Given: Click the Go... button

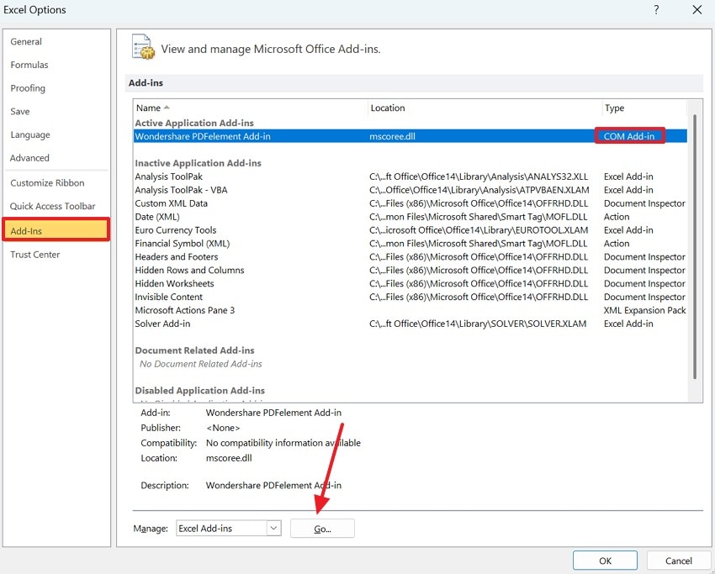Looking at the screenshot, I should tap(322, 529).
